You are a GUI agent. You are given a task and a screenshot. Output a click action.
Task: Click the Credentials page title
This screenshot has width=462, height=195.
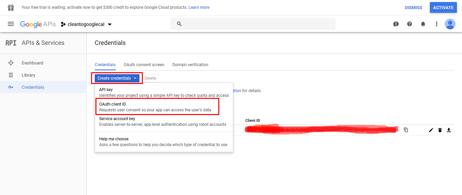click(x=110, y=43)
